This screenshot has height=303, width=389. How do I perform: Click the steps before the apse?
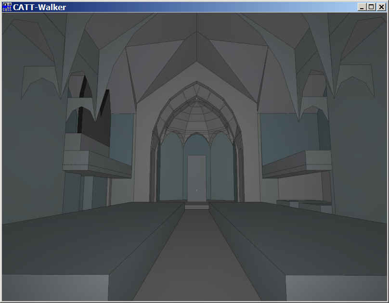(197, 207)
